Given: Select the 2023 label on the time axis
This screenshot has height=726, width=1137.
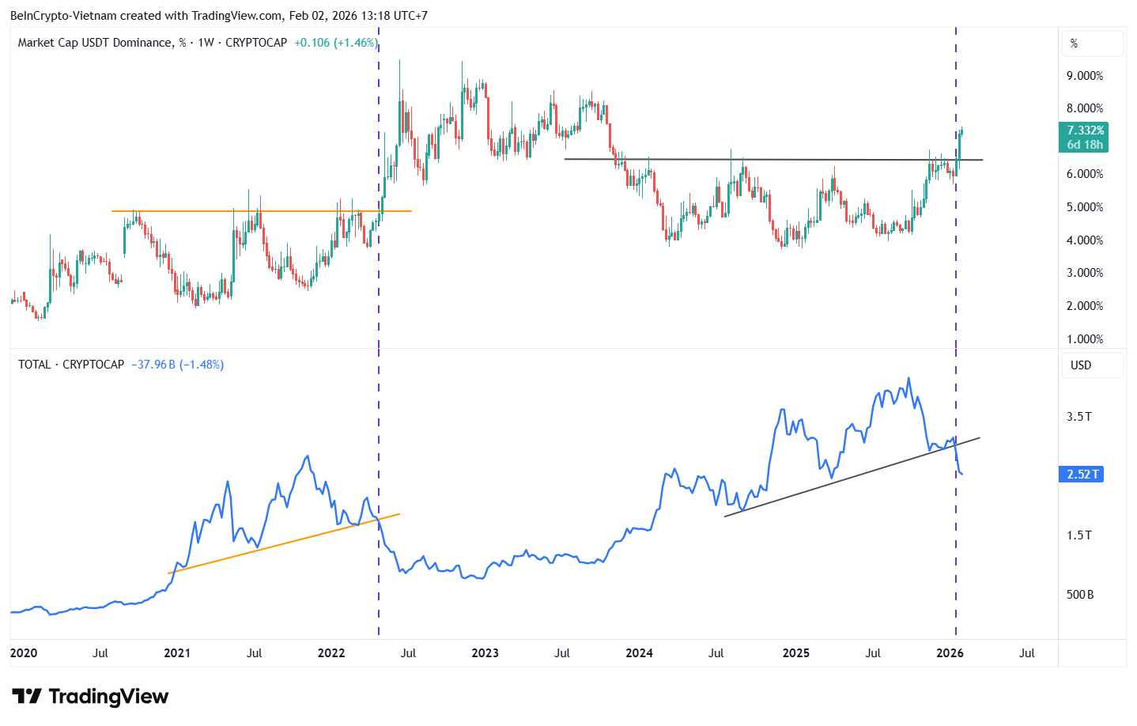Looking at the screenshot, I should (x=485, y=653).
